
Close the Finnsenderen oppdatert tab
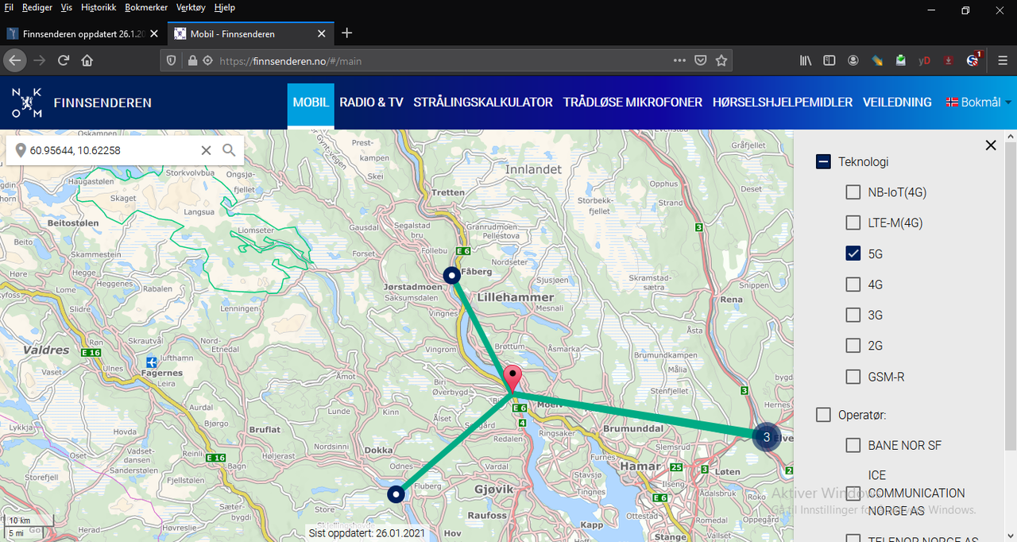[153, 34]
